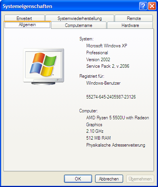Click AMD Ryzen 5 5500U processor line

tap(118, 118)
